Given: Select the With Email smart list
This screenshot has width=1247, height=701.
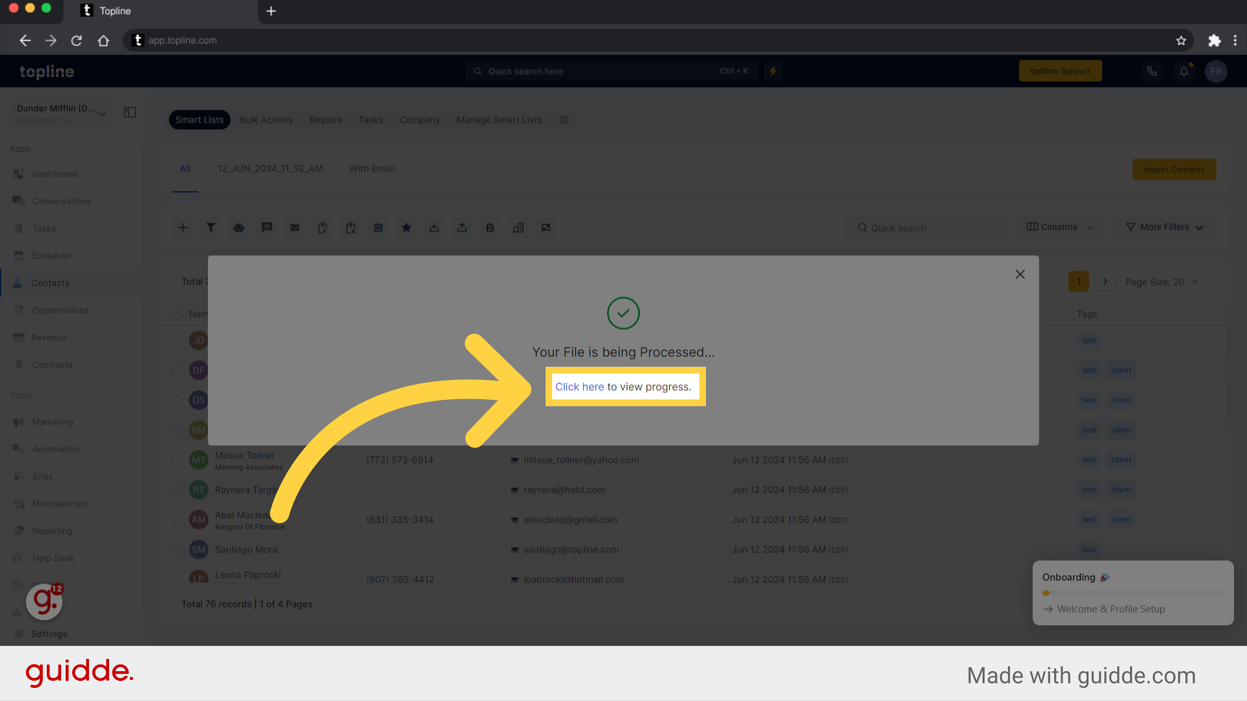Looking at the screenshot, I should 372,169.
